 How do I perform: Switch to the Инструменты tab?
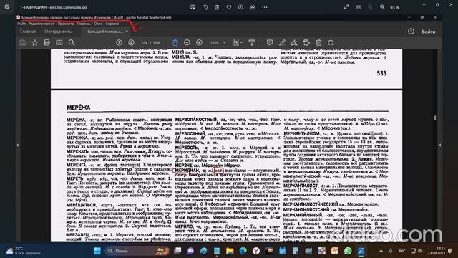pos(58,32)
